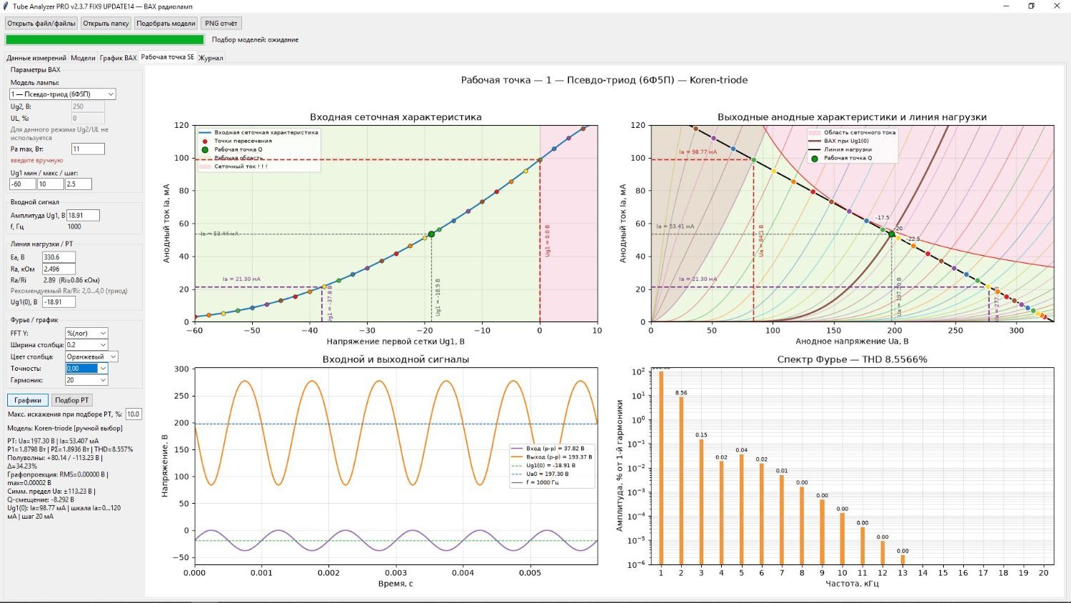Expand the "Модель лампы" dropdown
The height and width of the screenshot is (603, 1071).
click(62, 94)
